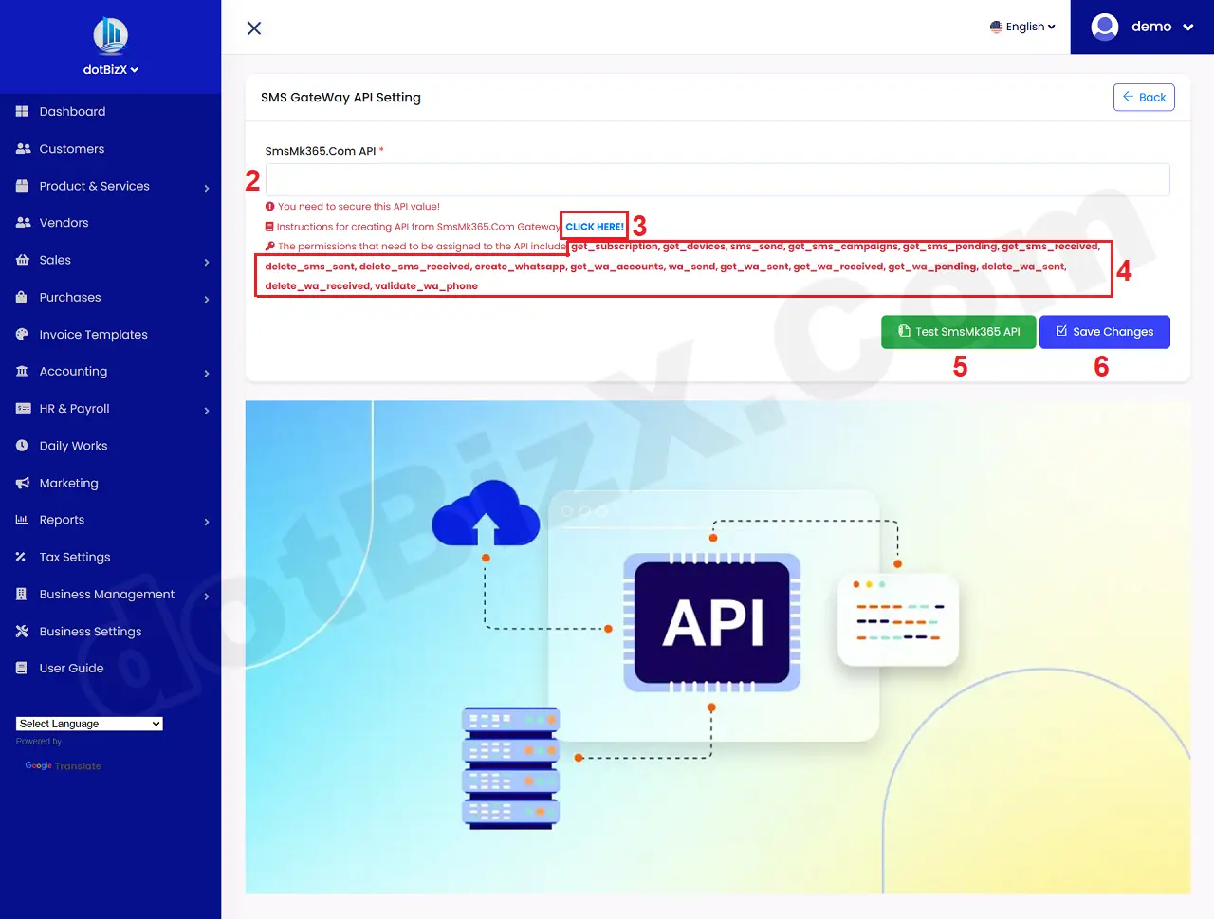
Task: Click the CLICK HERE! instructions link
Action: coord(594,226)
